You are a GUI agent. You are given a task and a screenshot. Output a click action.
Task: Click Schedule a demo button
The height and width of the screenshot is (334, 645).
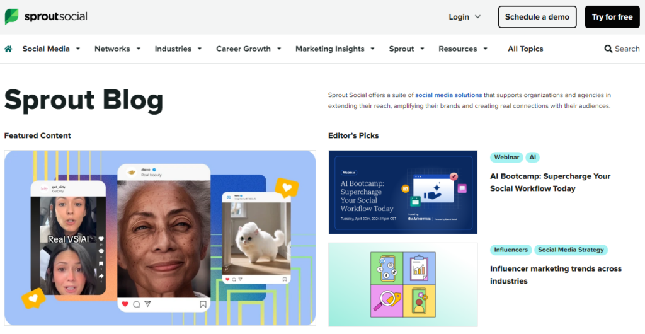(x=537, y=17)
